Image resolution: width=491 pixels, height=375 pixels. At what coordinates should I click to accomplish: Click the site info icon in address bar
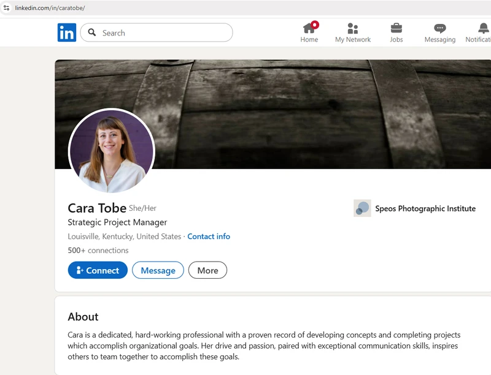tap(7, 8)
